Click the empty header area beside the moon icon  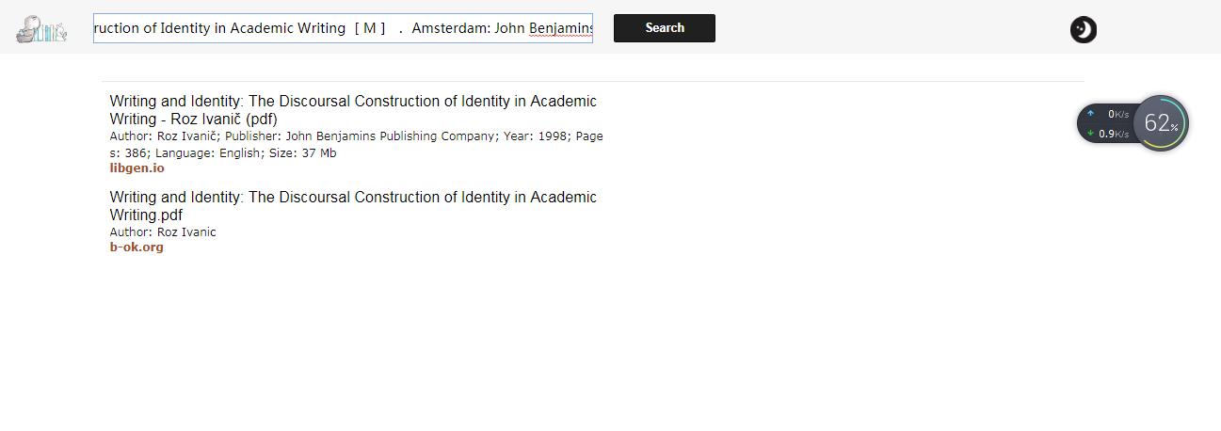click(x=894, y=28)
